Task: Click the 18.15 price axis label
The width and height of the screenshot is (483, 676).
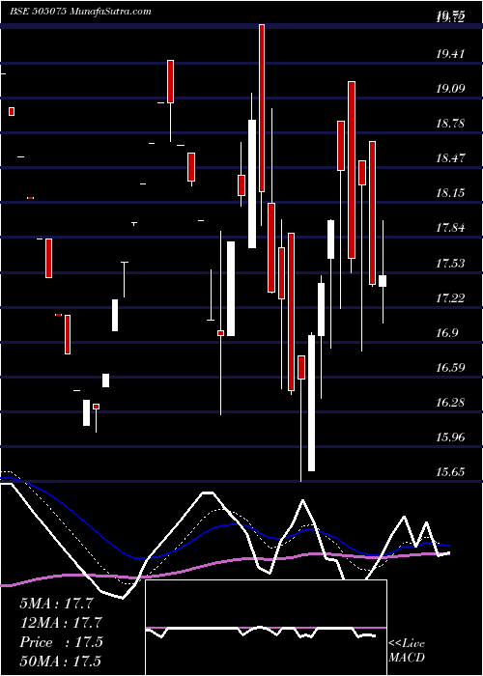Action: point(451,193)
